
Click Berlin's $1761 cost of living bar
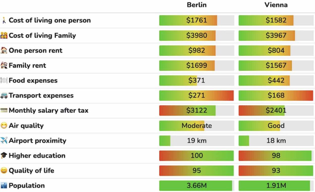[x=197, y=21]
